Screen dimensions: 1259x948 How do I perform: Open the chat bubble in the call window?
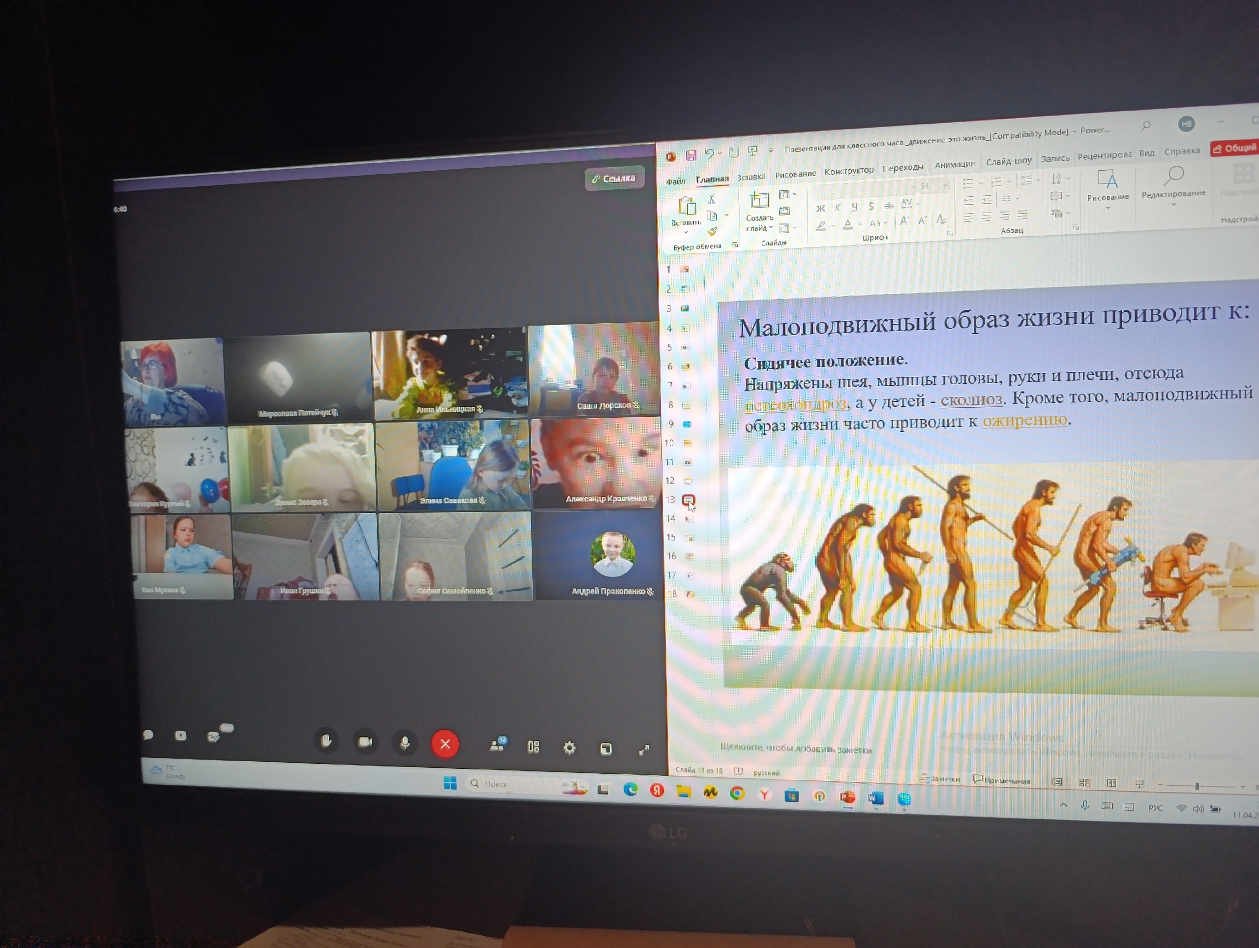(148, 734)
